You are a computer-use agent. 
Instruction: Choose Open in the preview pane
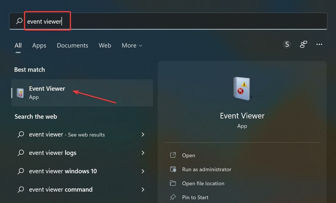point(188,155)
